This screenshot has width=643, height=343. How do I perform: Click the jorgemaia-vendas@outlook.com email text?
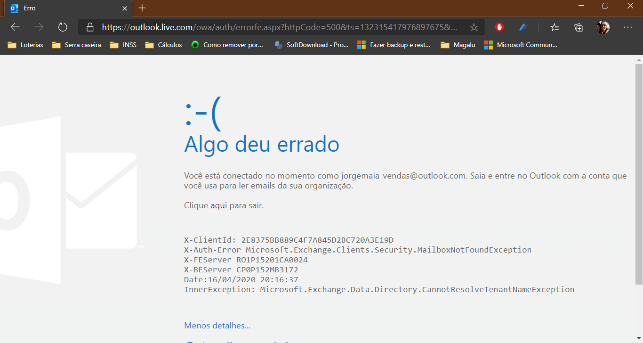(x=403, y=176)
